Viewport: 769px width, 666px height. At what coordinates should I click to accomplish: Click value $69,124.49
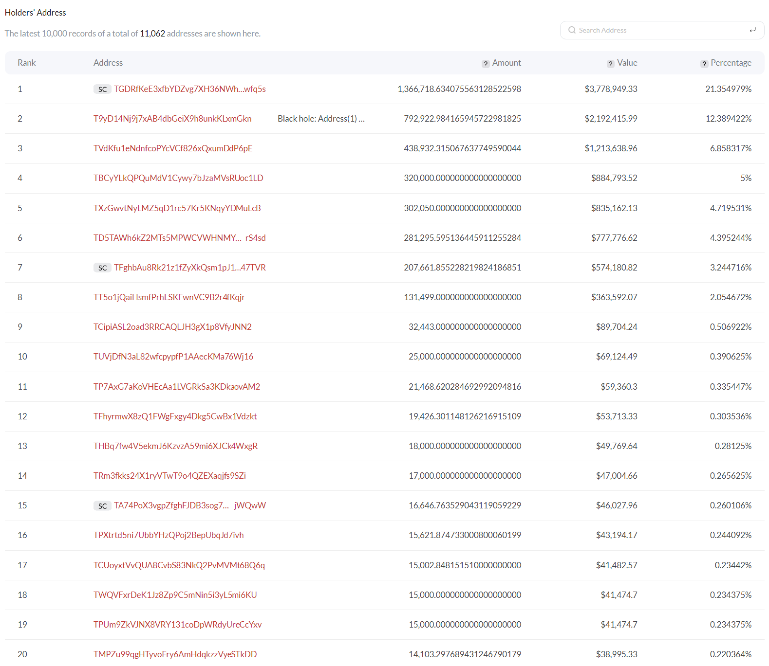pos(617,357)
